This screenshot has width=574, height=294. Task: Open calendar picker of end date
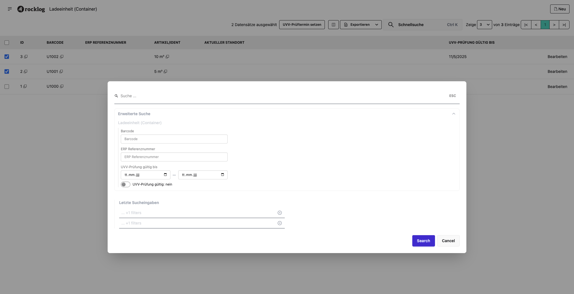coord(223,175)
